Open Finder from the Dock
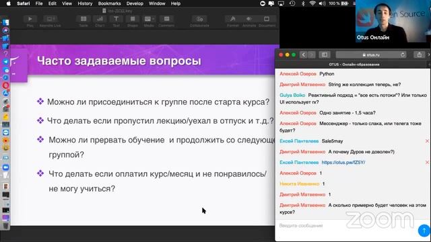Viewport: 431px width, 242px height. (x=5, y=22)
